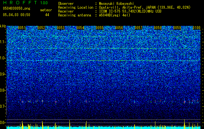Click the 0057 time marker

pos(138,28)
